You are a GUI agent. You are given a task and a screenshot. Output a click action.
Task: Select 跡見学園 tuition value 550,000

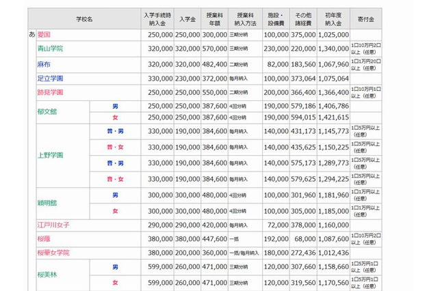coord(214,92)
